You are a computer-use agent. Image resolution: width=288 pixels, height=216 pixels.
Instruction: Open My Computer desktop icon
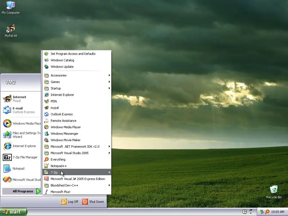11,7
